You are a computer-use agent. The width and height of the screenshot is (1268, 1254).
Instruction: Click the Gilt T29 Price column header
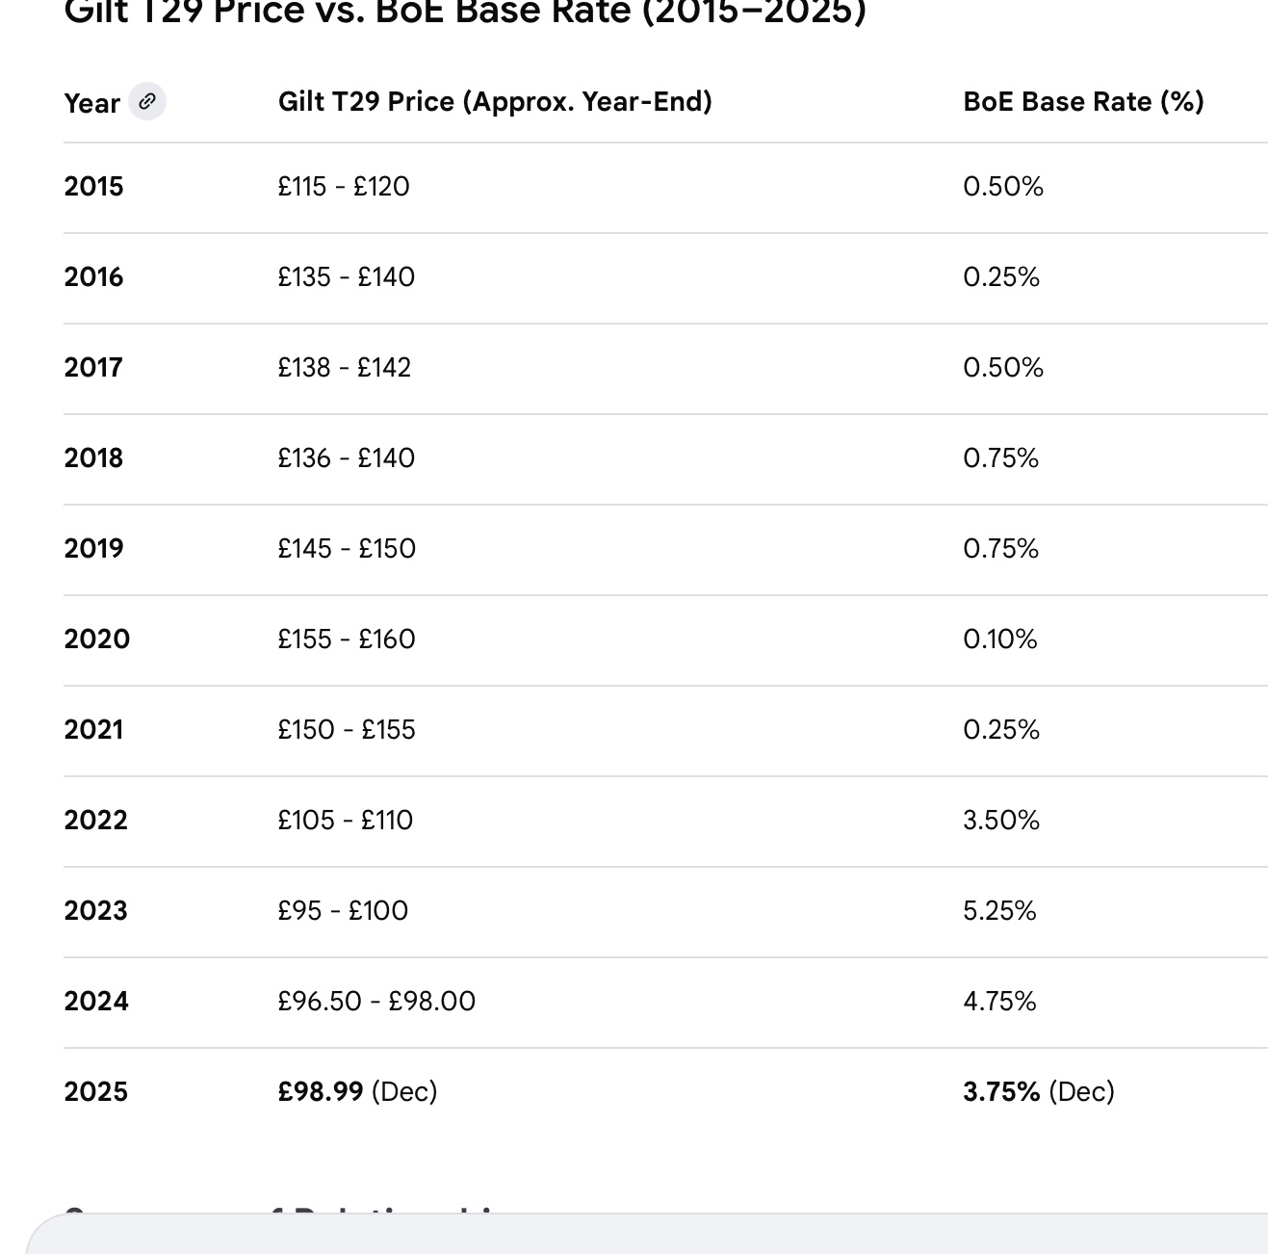(x=494, y=102)
